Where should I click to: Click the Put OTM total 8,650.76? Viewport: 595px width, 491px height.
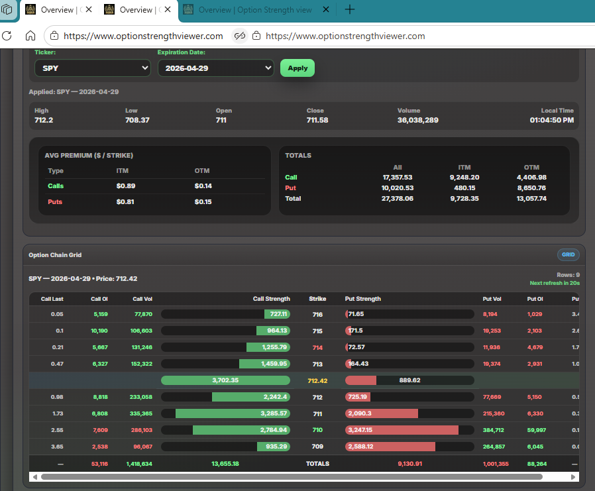tap(531, 188)
